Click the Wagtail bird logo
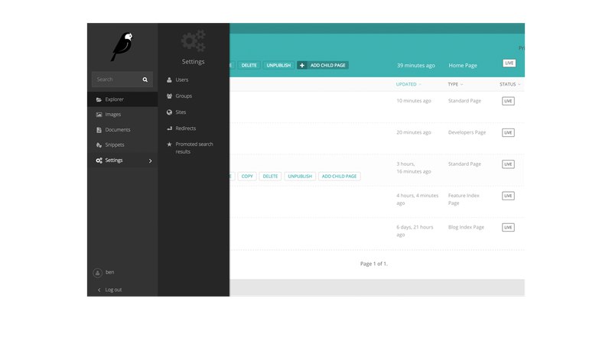This screenshot has height=344, width=612. click(122, 47)
